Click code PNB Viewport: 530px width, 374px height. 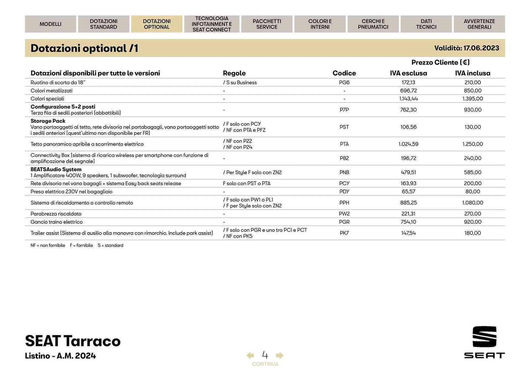pyautogui.click(x=344, y=172)
